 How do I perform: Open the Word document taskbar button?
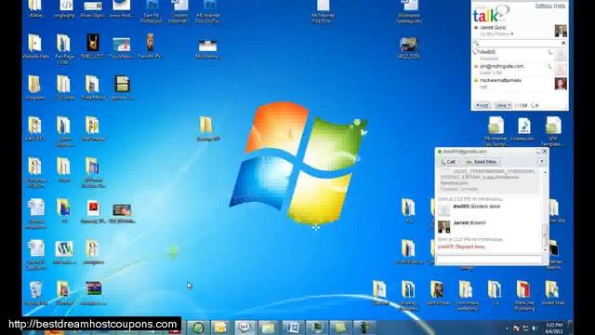(293, 328)
